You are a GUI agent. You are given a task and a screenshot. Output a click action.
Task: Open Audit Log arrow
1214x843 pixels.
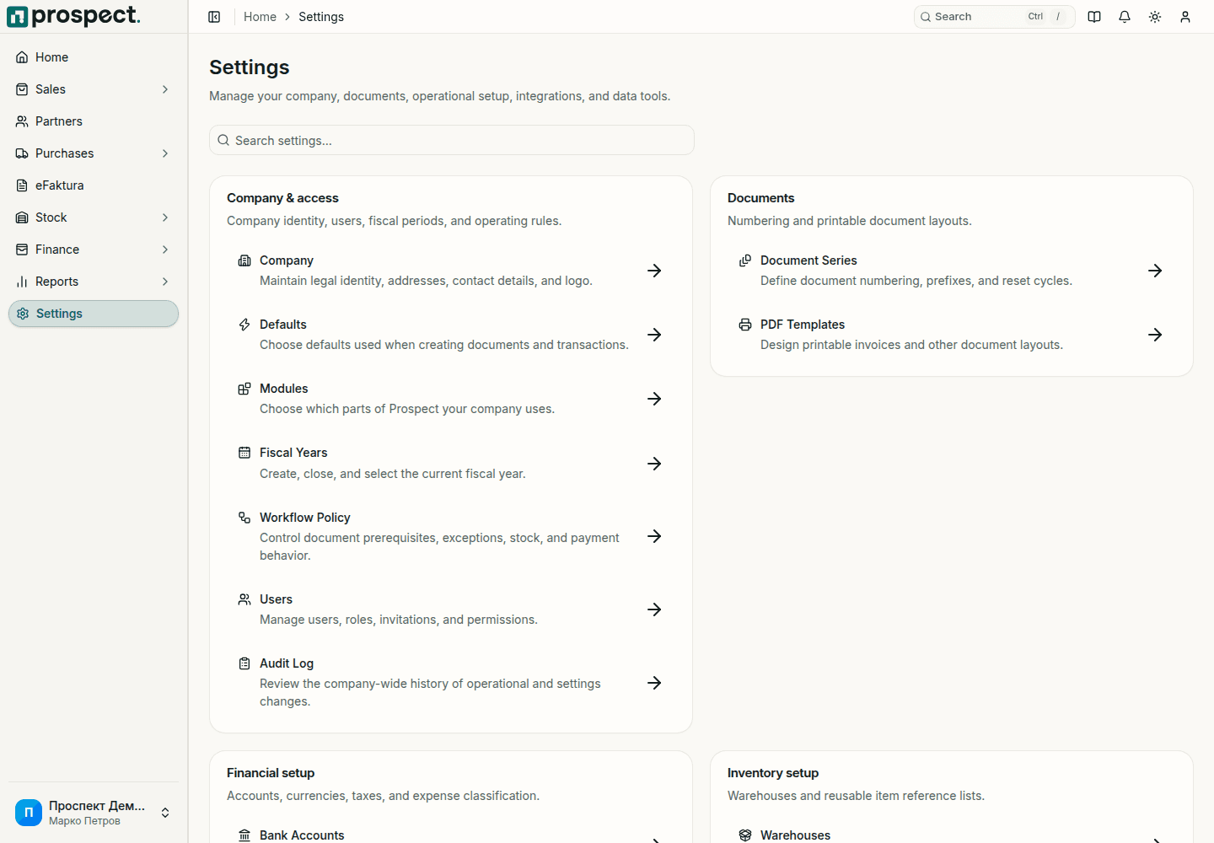coord(654,683)
